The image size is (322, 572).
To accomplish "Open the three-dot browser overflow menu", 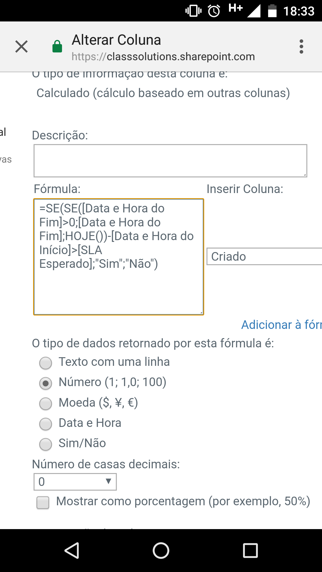I will click(x=301, y=47).
